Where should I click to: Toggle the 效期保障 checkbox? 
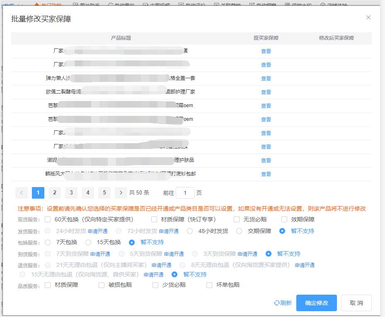click(284, 219)
